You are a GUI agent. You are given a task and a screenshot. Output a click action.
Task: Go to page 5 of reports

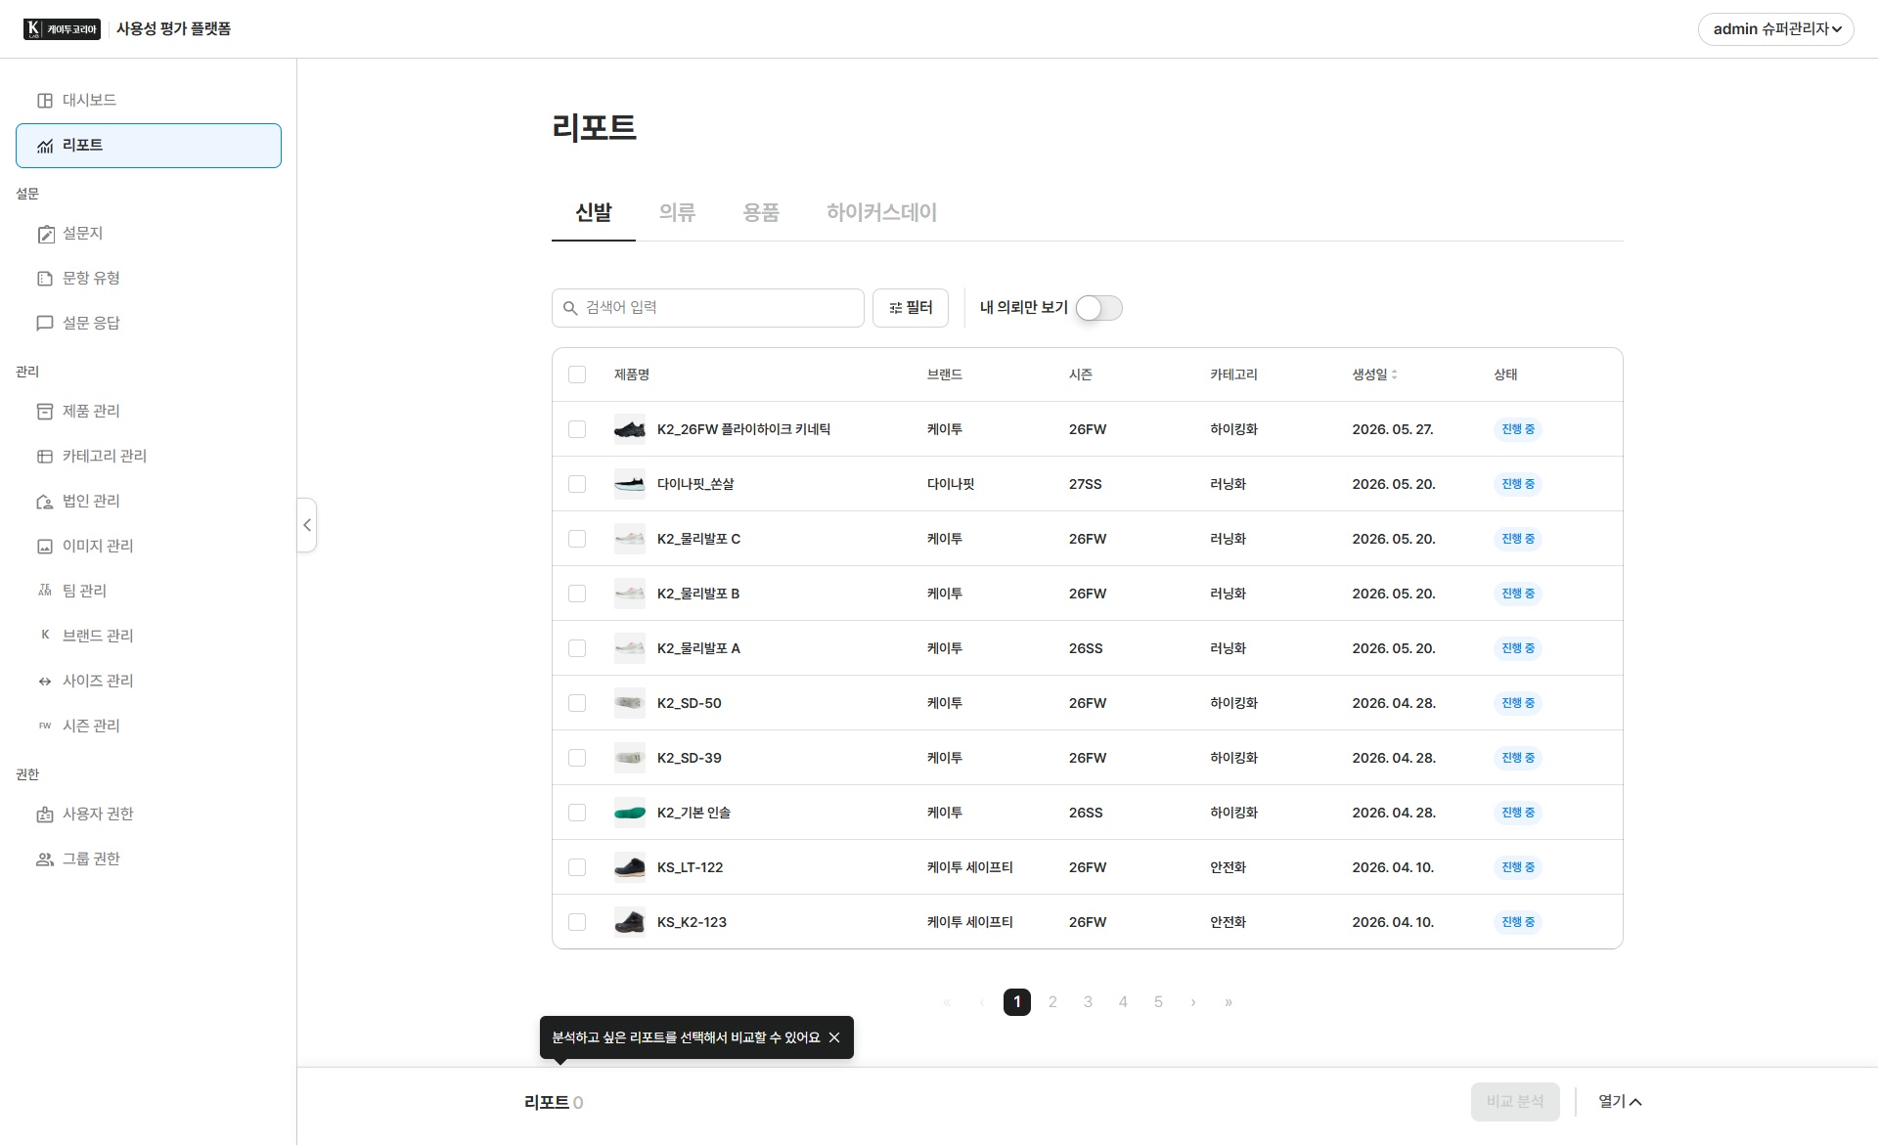click(x=1158, y=1002)
